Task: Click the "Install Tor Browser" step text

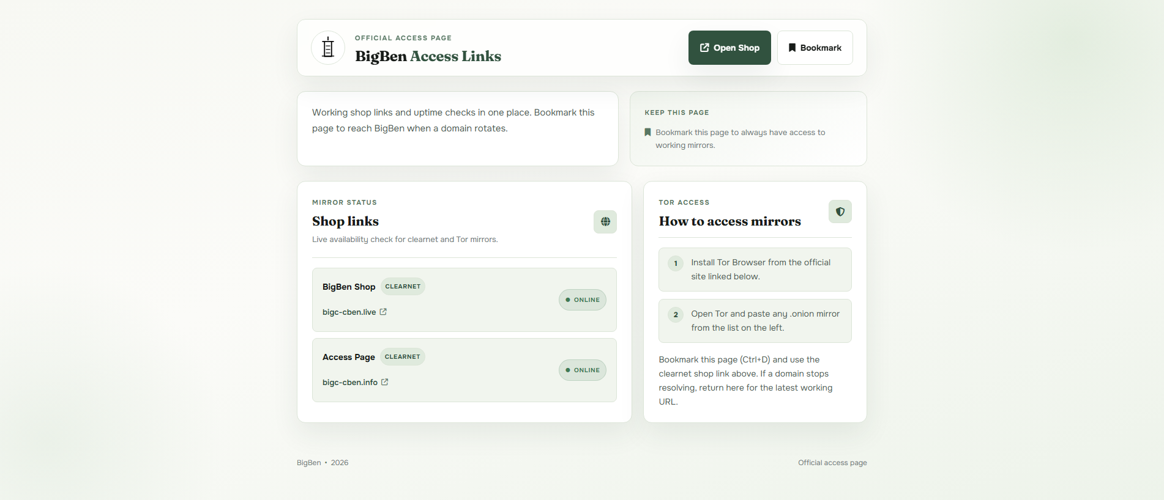Action: (x=761, y=270)
